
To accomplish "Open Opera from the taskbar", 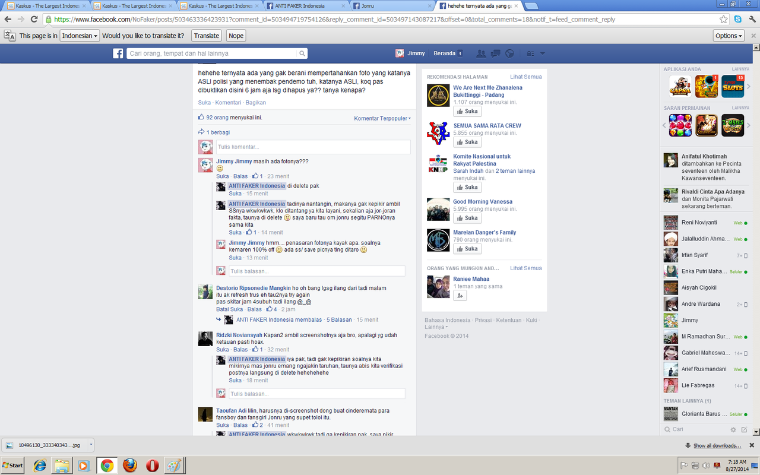I will click(x=152, y=465).
